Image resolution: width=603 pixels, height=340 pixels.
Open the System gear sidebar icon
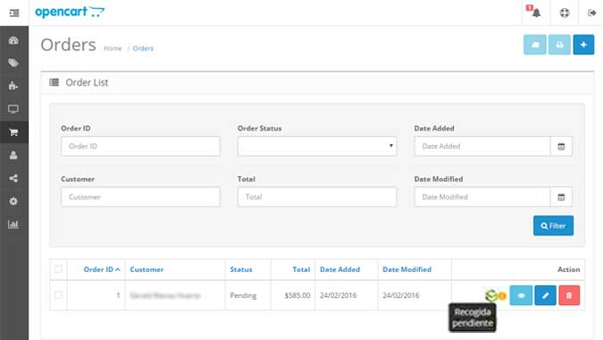point(13,201)
